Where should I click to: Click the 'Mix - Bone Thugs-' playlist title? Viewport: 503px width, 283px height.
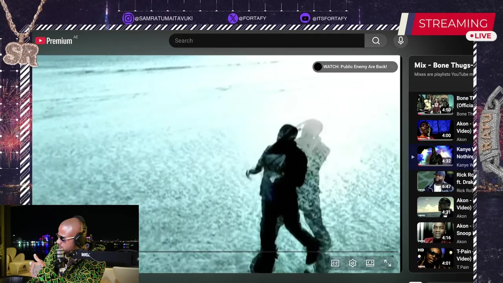(444, 65)
